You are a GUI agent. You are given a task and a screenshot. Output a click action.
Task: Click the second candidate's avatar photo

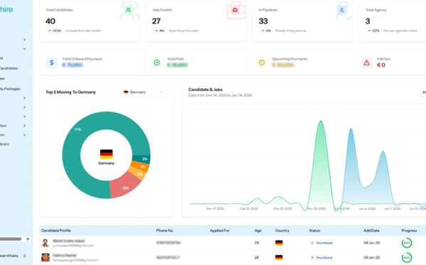[45, 257]
